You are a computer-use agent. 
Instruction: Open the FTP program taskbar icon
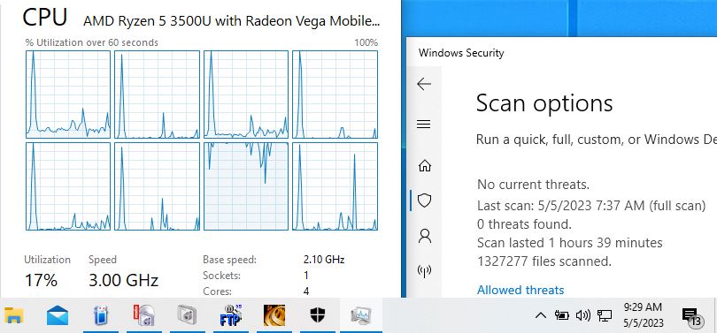[x=230, y=315]
